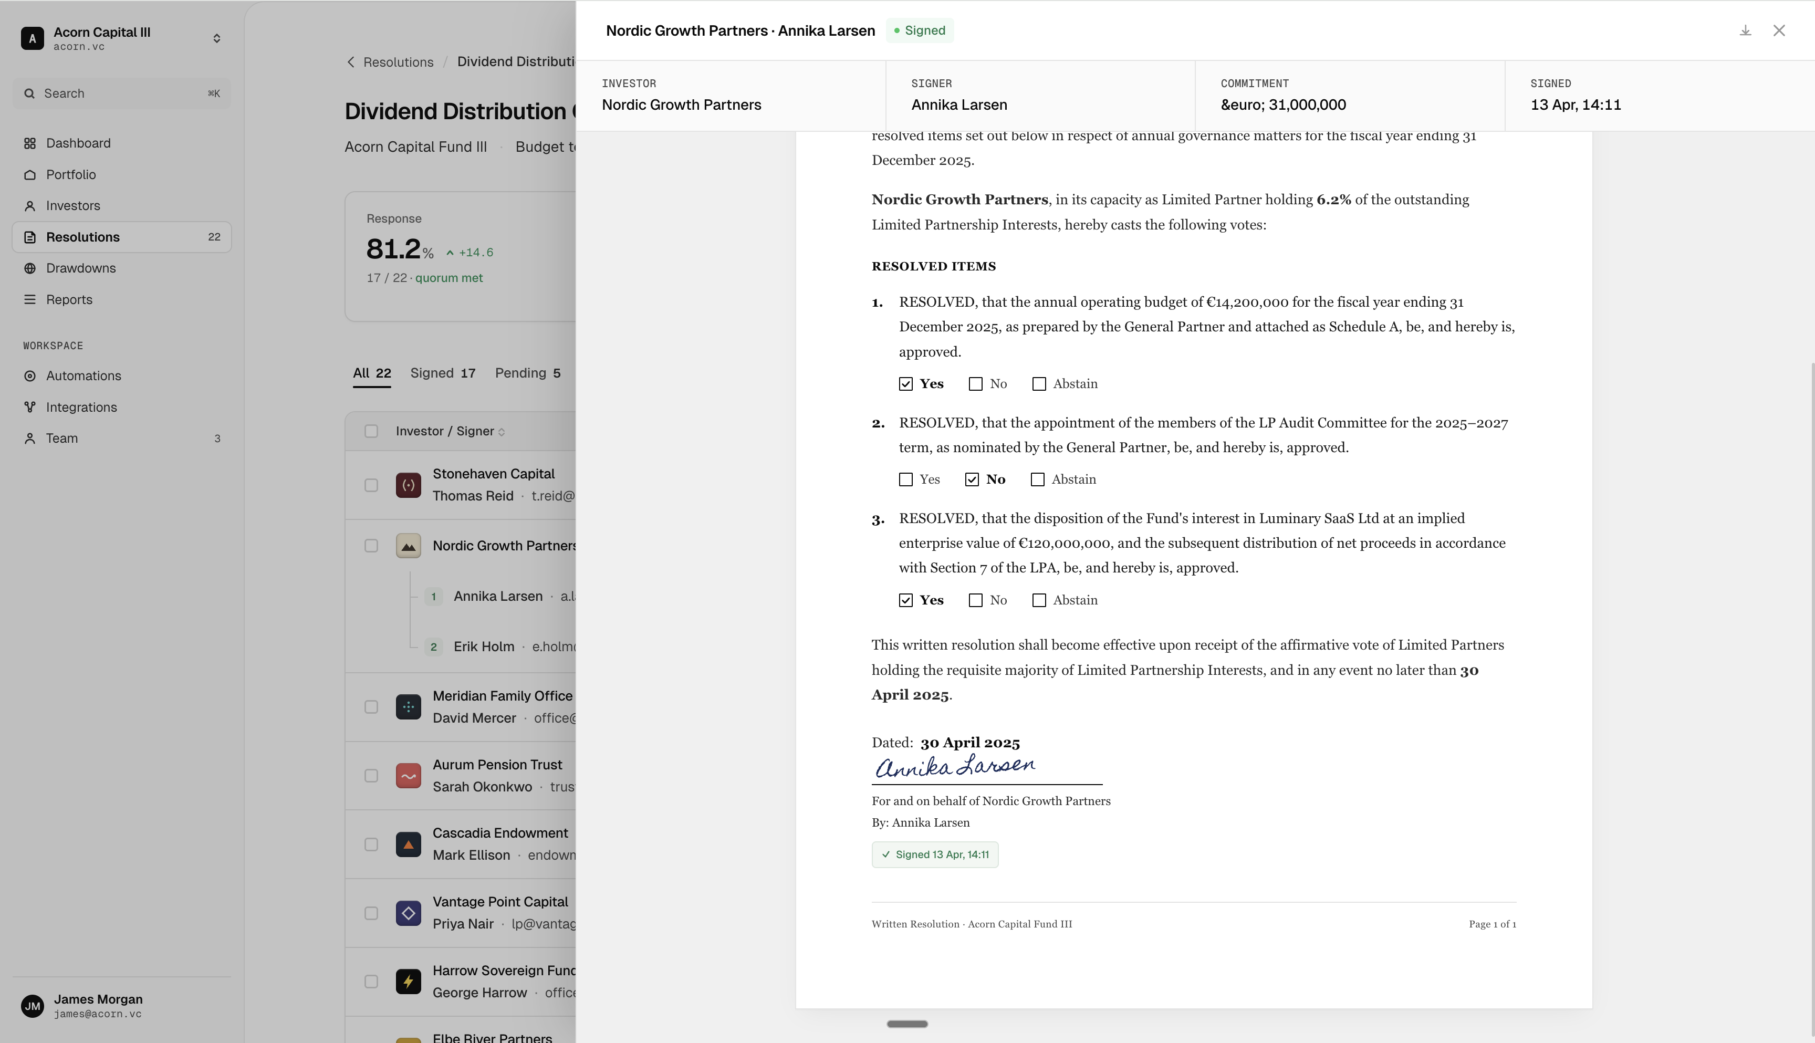Screen dimensions: 1815x1043
Task: Click the Portfolio icon
Action: click(29, 175)
